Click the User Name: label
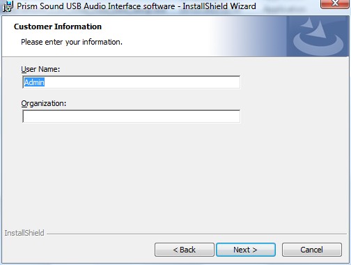The height and width of the screenshot is (265, 351). pos(40,69)
